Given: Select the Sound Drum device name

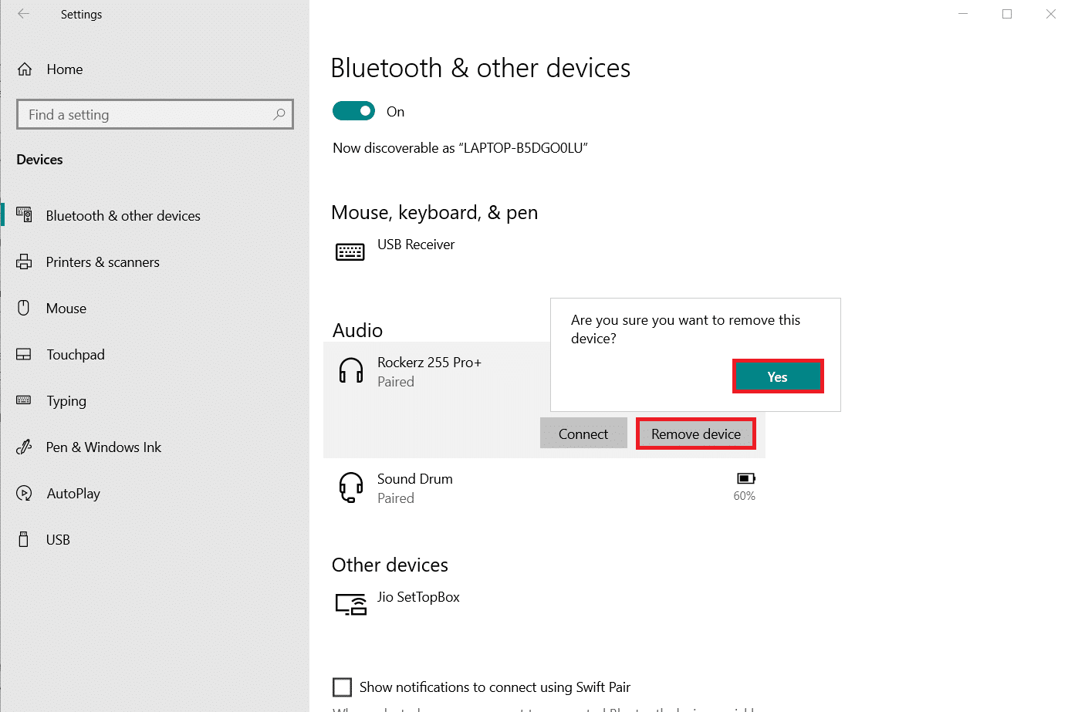Looking at the screenshot, I should coord(415,479).
